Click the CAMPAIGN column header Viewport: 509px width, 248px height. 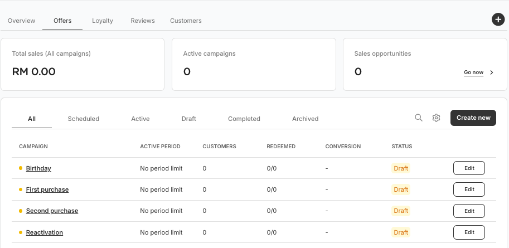pyautogui.click(x=33, y=147)
